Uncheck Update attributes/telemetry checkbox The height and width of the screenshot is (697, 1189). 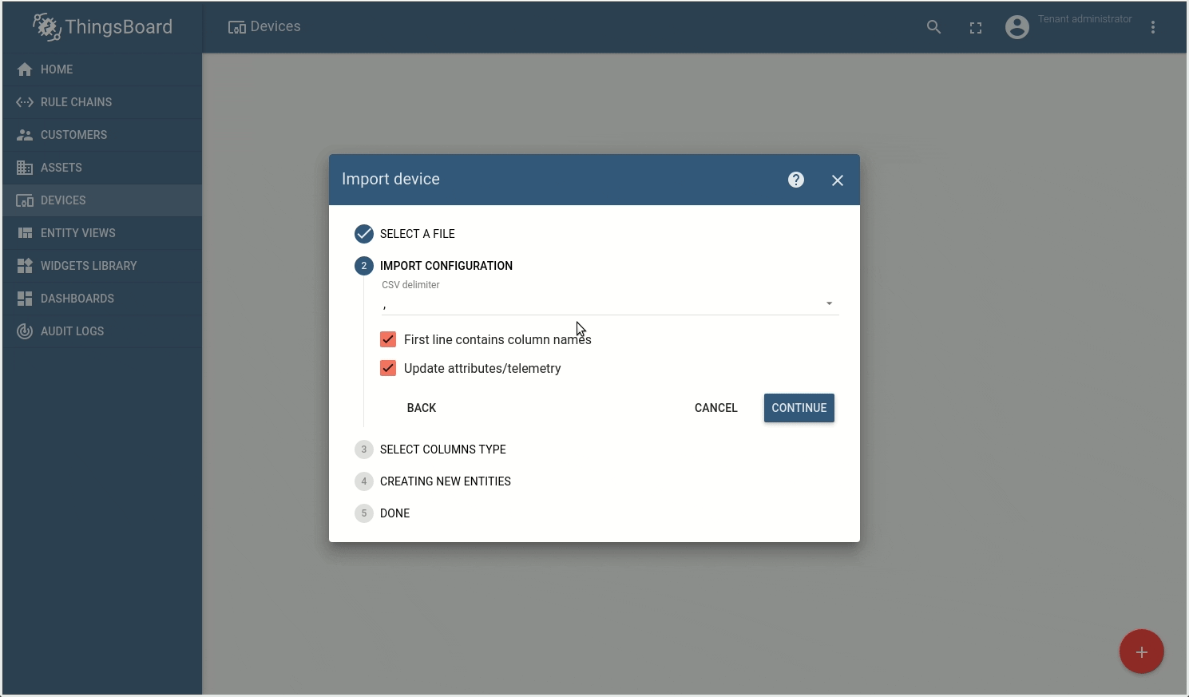coord(388,368)
